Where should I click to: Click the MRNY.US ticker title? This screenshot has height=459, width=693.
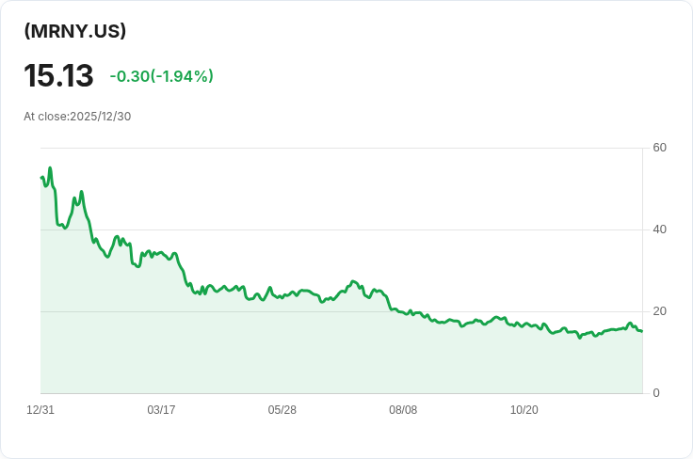point(74,31)
